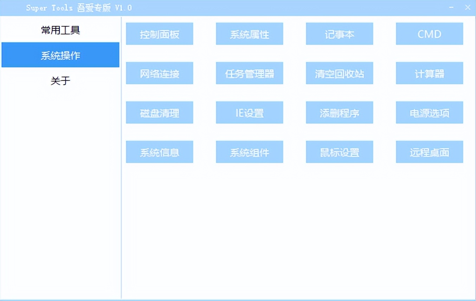This screenshot has width=476, height=301.
Task: Empty the Recycle Bin (清空回收站)
Action: pyautogui.click(x=339, y=73)
